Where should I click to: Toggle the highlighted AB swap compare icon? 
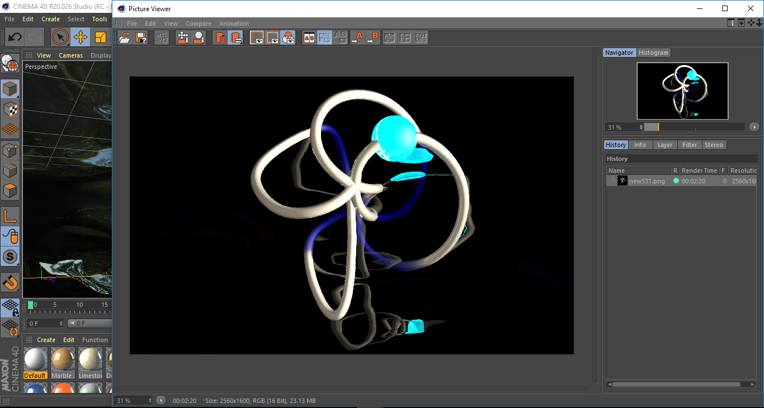(324, 38)
